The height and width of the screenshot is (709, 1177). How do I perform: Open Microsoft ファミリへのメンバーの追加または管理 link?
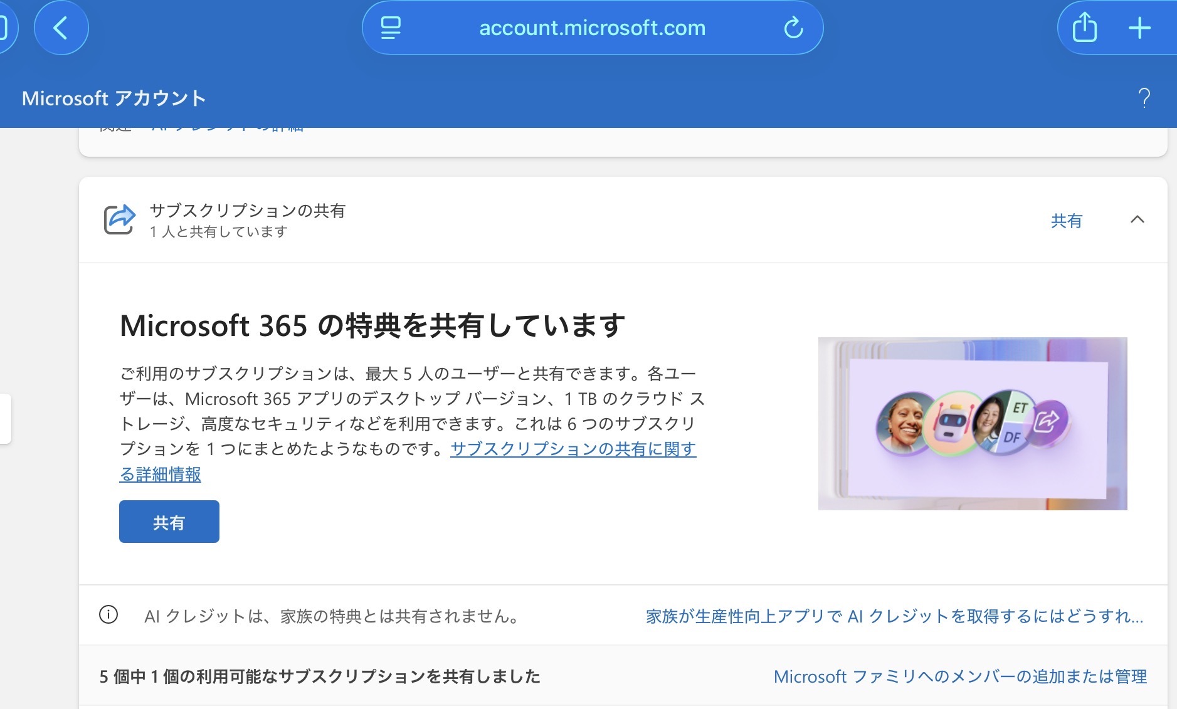pyautogui.click(x=960, y=676)
